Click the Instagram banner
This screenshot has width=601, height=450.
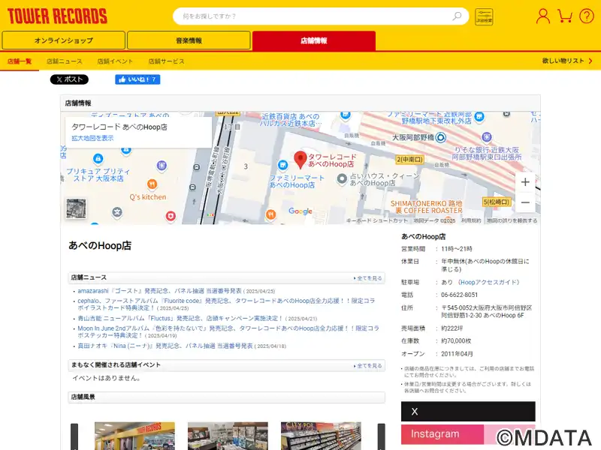click(468, 434)
